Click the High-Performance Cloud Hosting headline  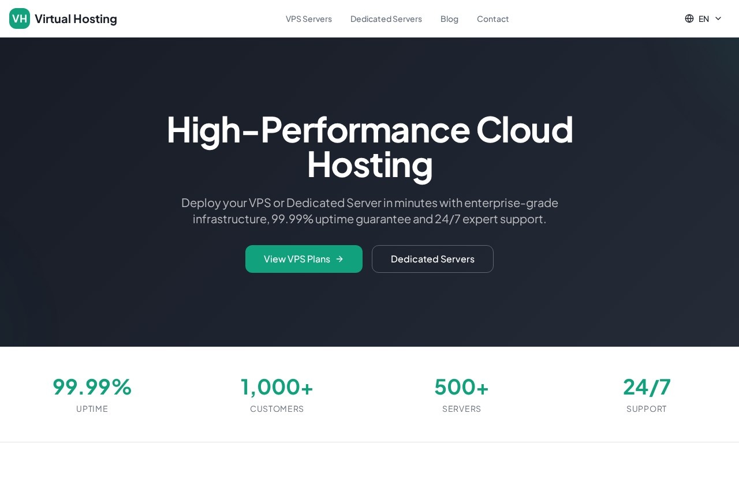369,147
